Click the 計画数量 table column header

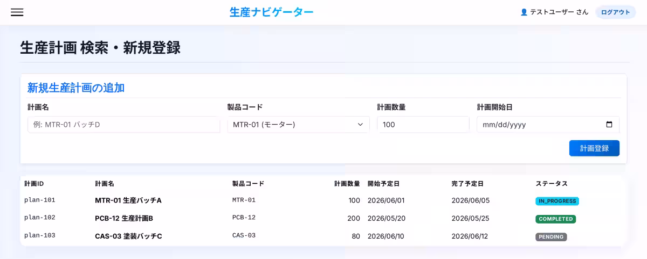pos(347,184)
